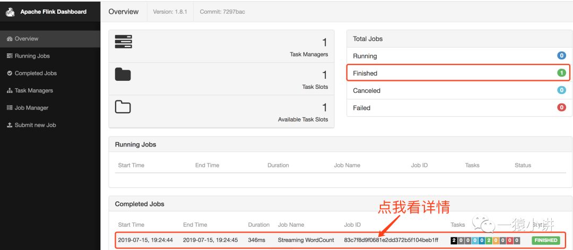Open job ID 83c7f8d9f0681e2dd372b5f104beb1ff
The image size is (573, 250).
(x=391, y=240)
